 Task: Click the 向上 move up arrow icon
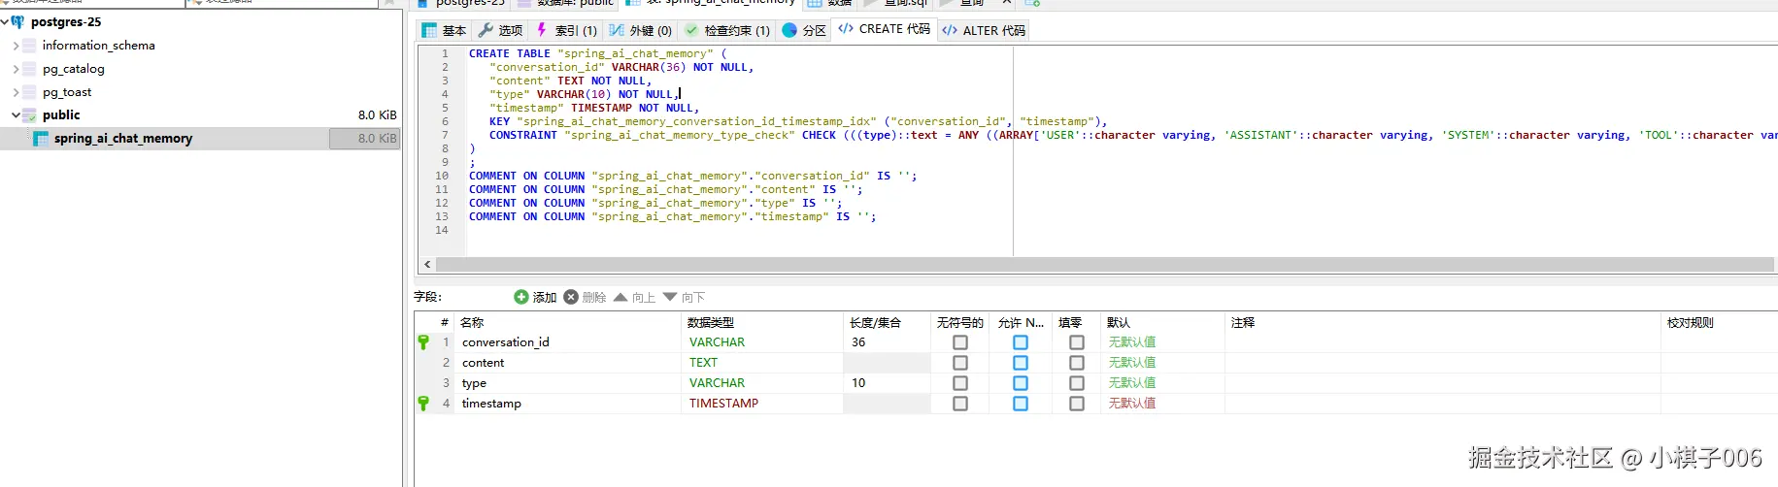point(621,297)
